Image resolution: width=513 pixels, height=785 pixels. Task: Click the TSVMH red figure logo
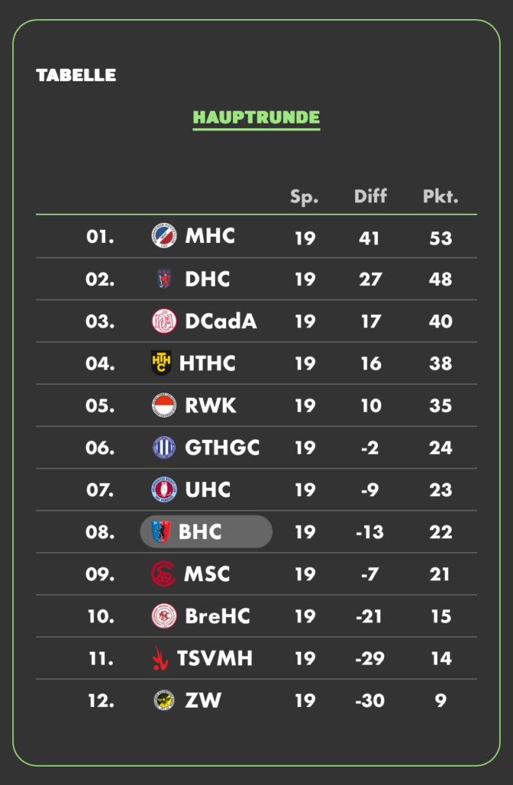pyautogui.click(x=159, y=659)
